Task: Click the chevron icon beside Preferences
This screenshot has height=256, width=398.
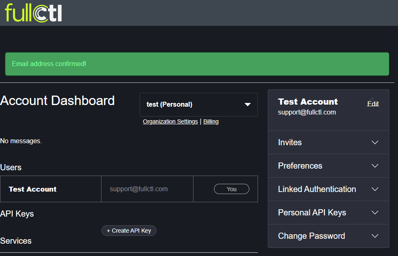Action: point(375,166)
